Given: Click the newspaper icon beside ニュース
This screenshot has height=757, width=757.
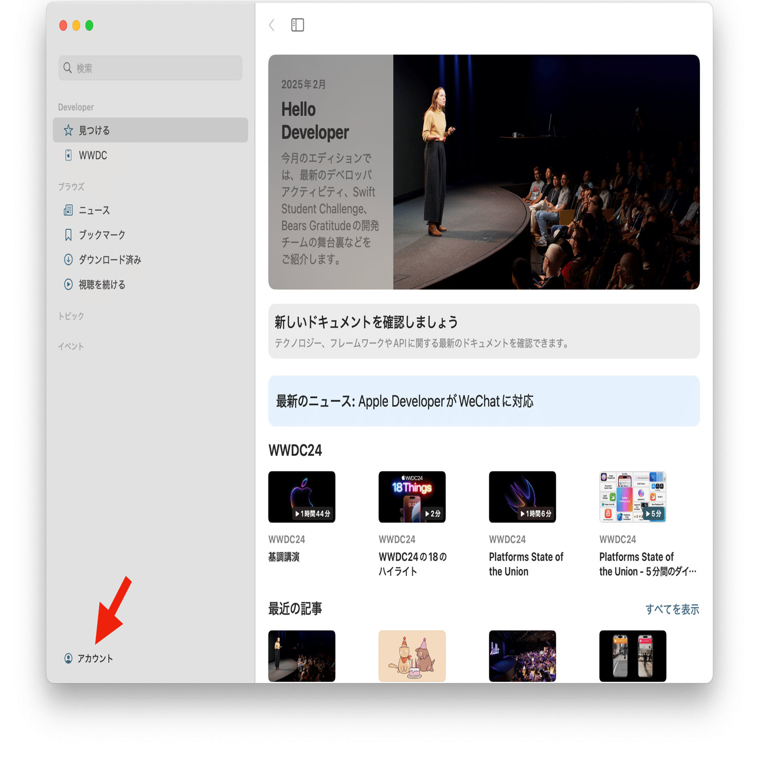Looking at the screenshot, I should coord(68,210).
